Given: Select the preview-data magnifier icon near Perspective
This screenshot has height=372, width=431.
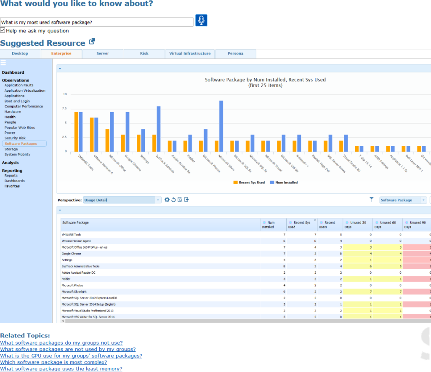Looking at the screenshot, I should (180, 199).
